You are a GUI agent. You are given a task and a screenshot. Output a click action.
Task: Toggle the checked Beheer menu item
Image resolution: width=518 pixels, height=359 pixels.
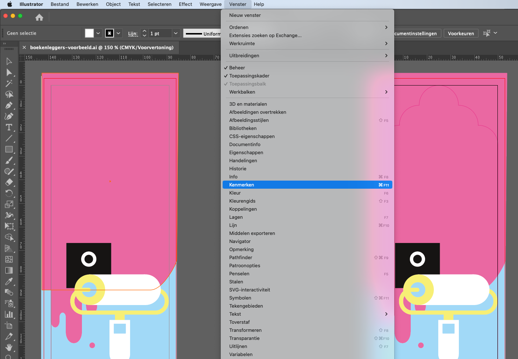(237, 68)
